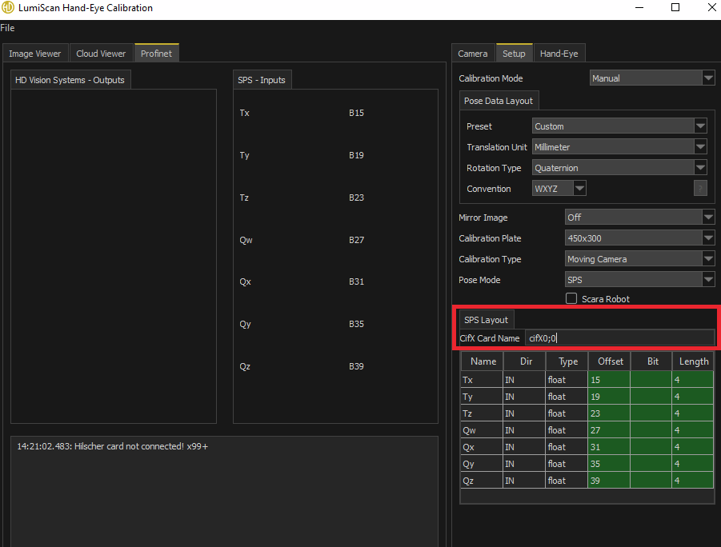Open the File menu

tap(7, 28)
